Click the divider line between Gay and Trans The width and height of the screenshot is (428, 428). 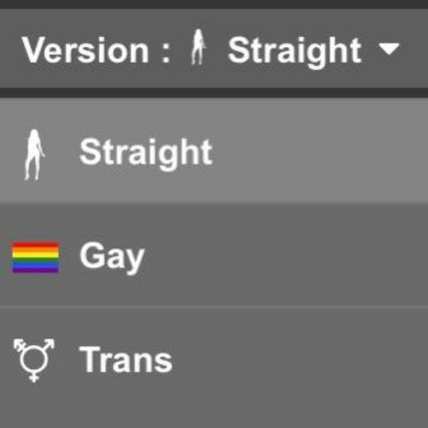click(x=214, y=307)
